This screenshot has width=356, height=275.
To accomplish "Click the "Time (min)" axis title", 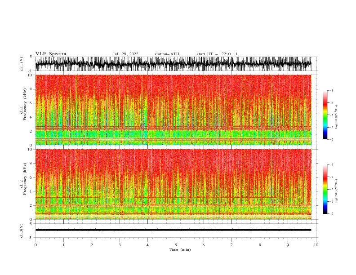I will [180, 249].
